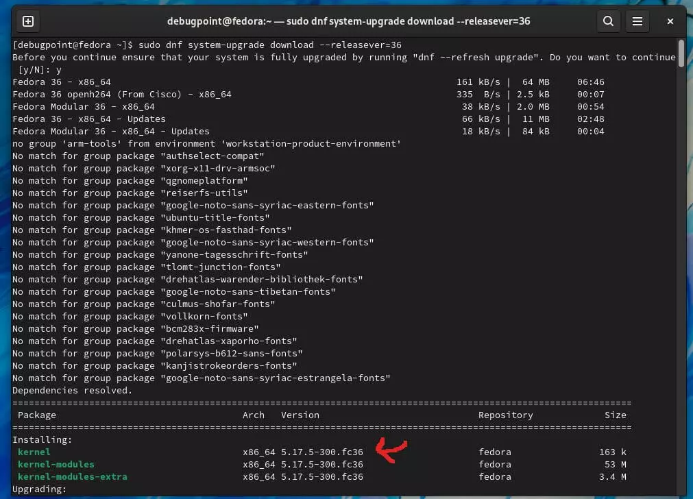Click the green 'kernel' package name
This screenshot has width=693, height=499.
tap(34, 452)
